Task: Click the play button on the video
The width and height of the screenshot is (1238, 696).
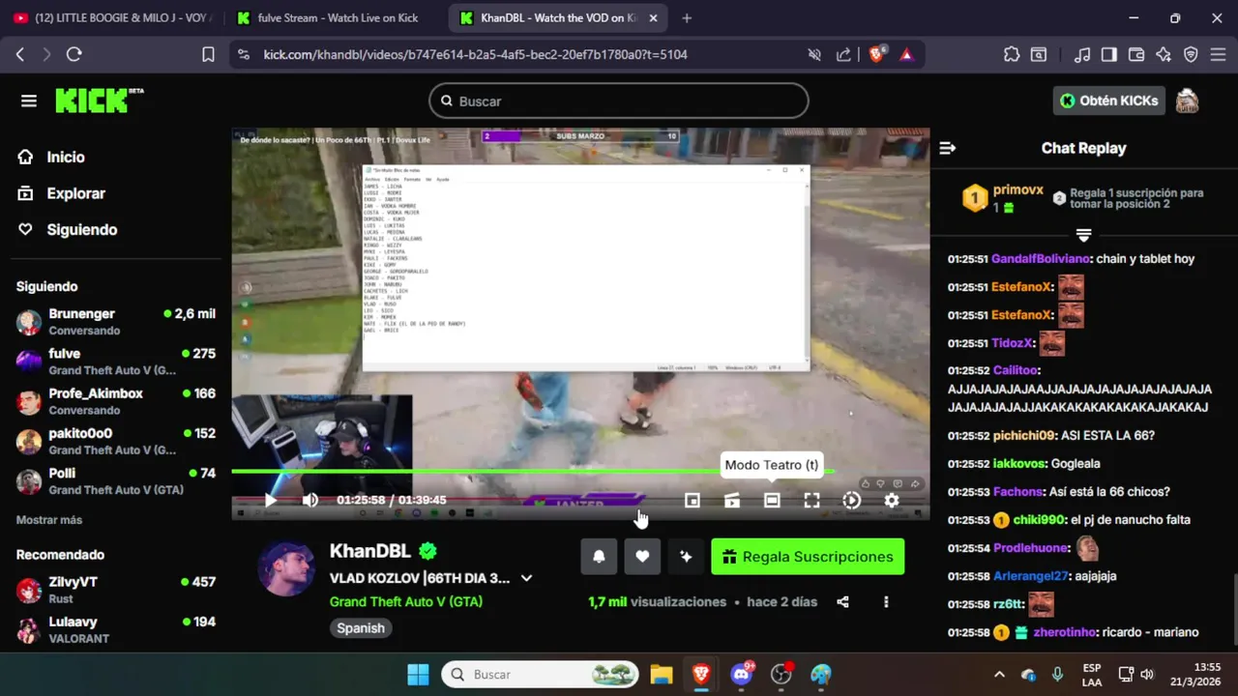Action: pyautogui.click(x=271, y=500)
